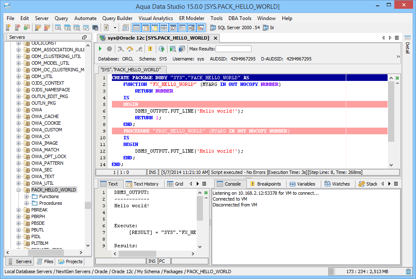Click the orange Step Over debugger icon
416x279 pixels.
coord(130,49)
